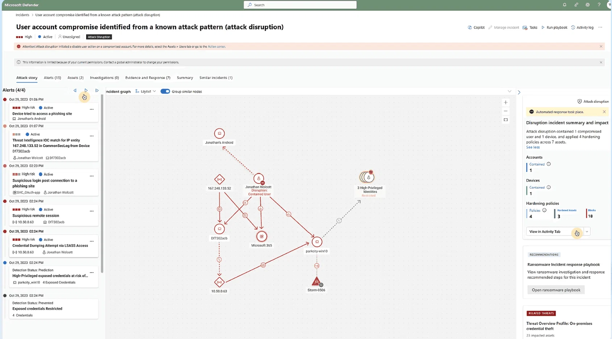Viewport: 612px width, 339px height.
Task: Dismiss the attack disruption attention banner
Action: click(x=601, y=46)
